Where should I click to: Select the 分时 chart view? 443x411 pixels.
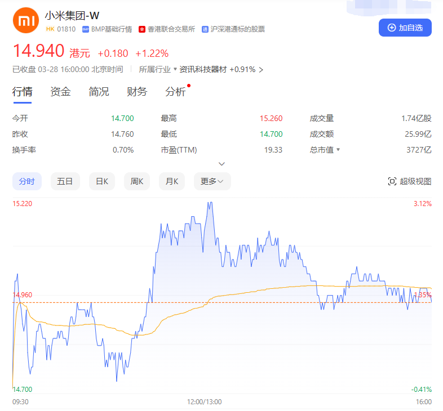[27, 181]
